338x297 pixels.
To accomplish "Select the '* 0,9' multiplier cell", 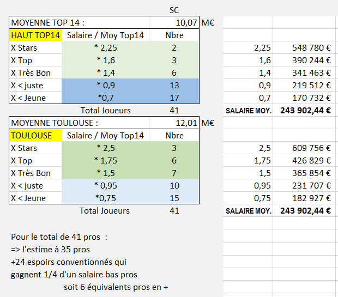I will (x=105, y=85).
